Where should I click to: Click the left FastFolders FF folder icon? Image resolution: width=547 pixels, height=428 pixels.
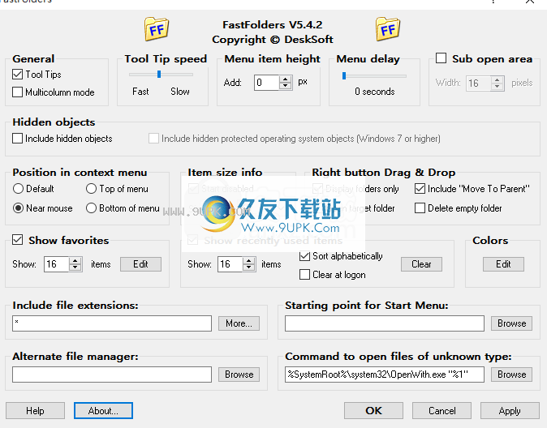pos(157,29)
